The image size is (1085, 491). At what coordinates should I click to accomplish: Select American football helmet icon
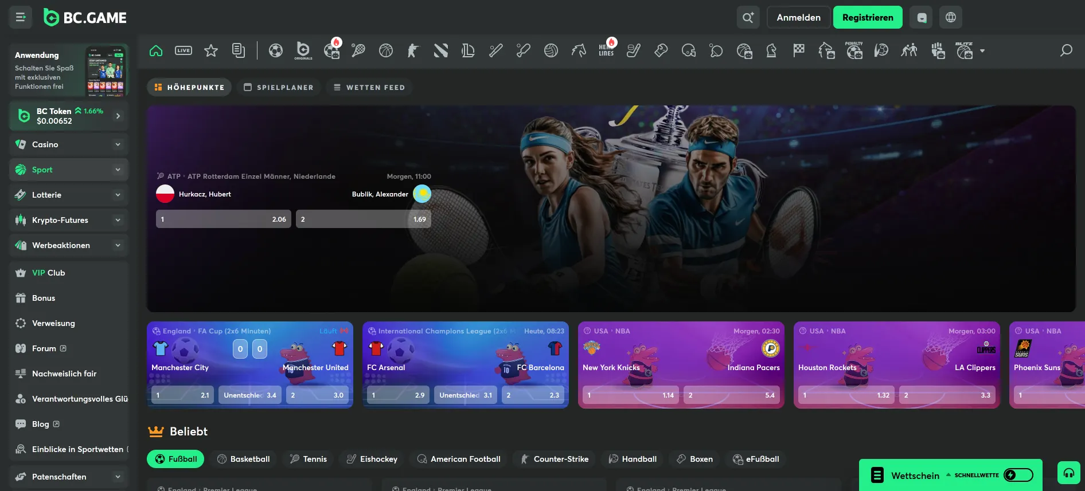[689, 50]
